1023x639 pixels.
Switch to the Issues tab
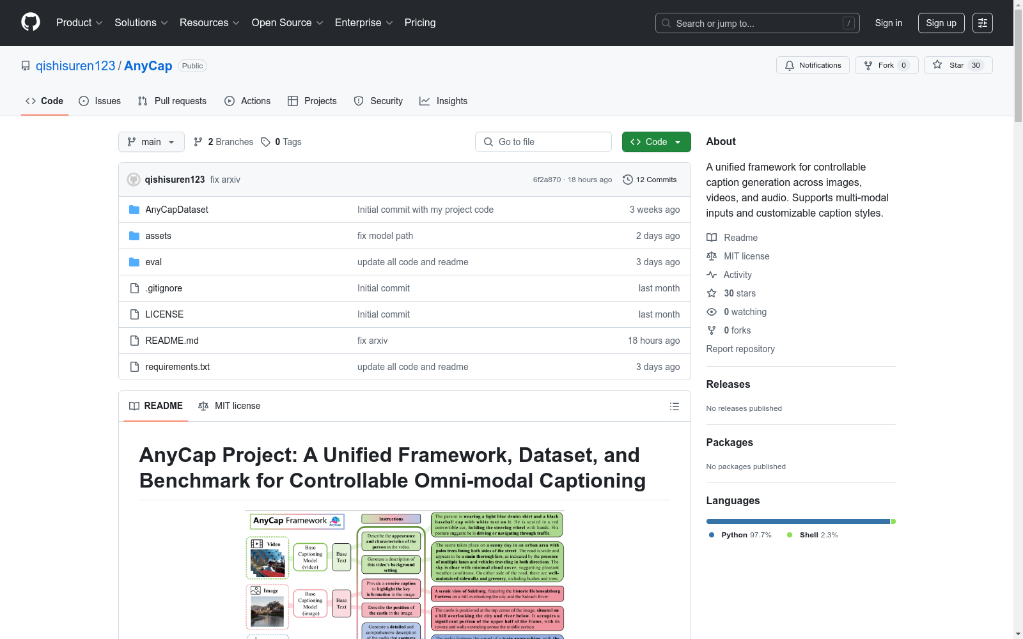pyautogui.click(x=100, y=101)
